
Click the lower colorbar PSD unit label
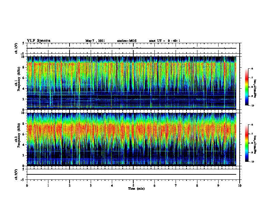coord(255,144)
